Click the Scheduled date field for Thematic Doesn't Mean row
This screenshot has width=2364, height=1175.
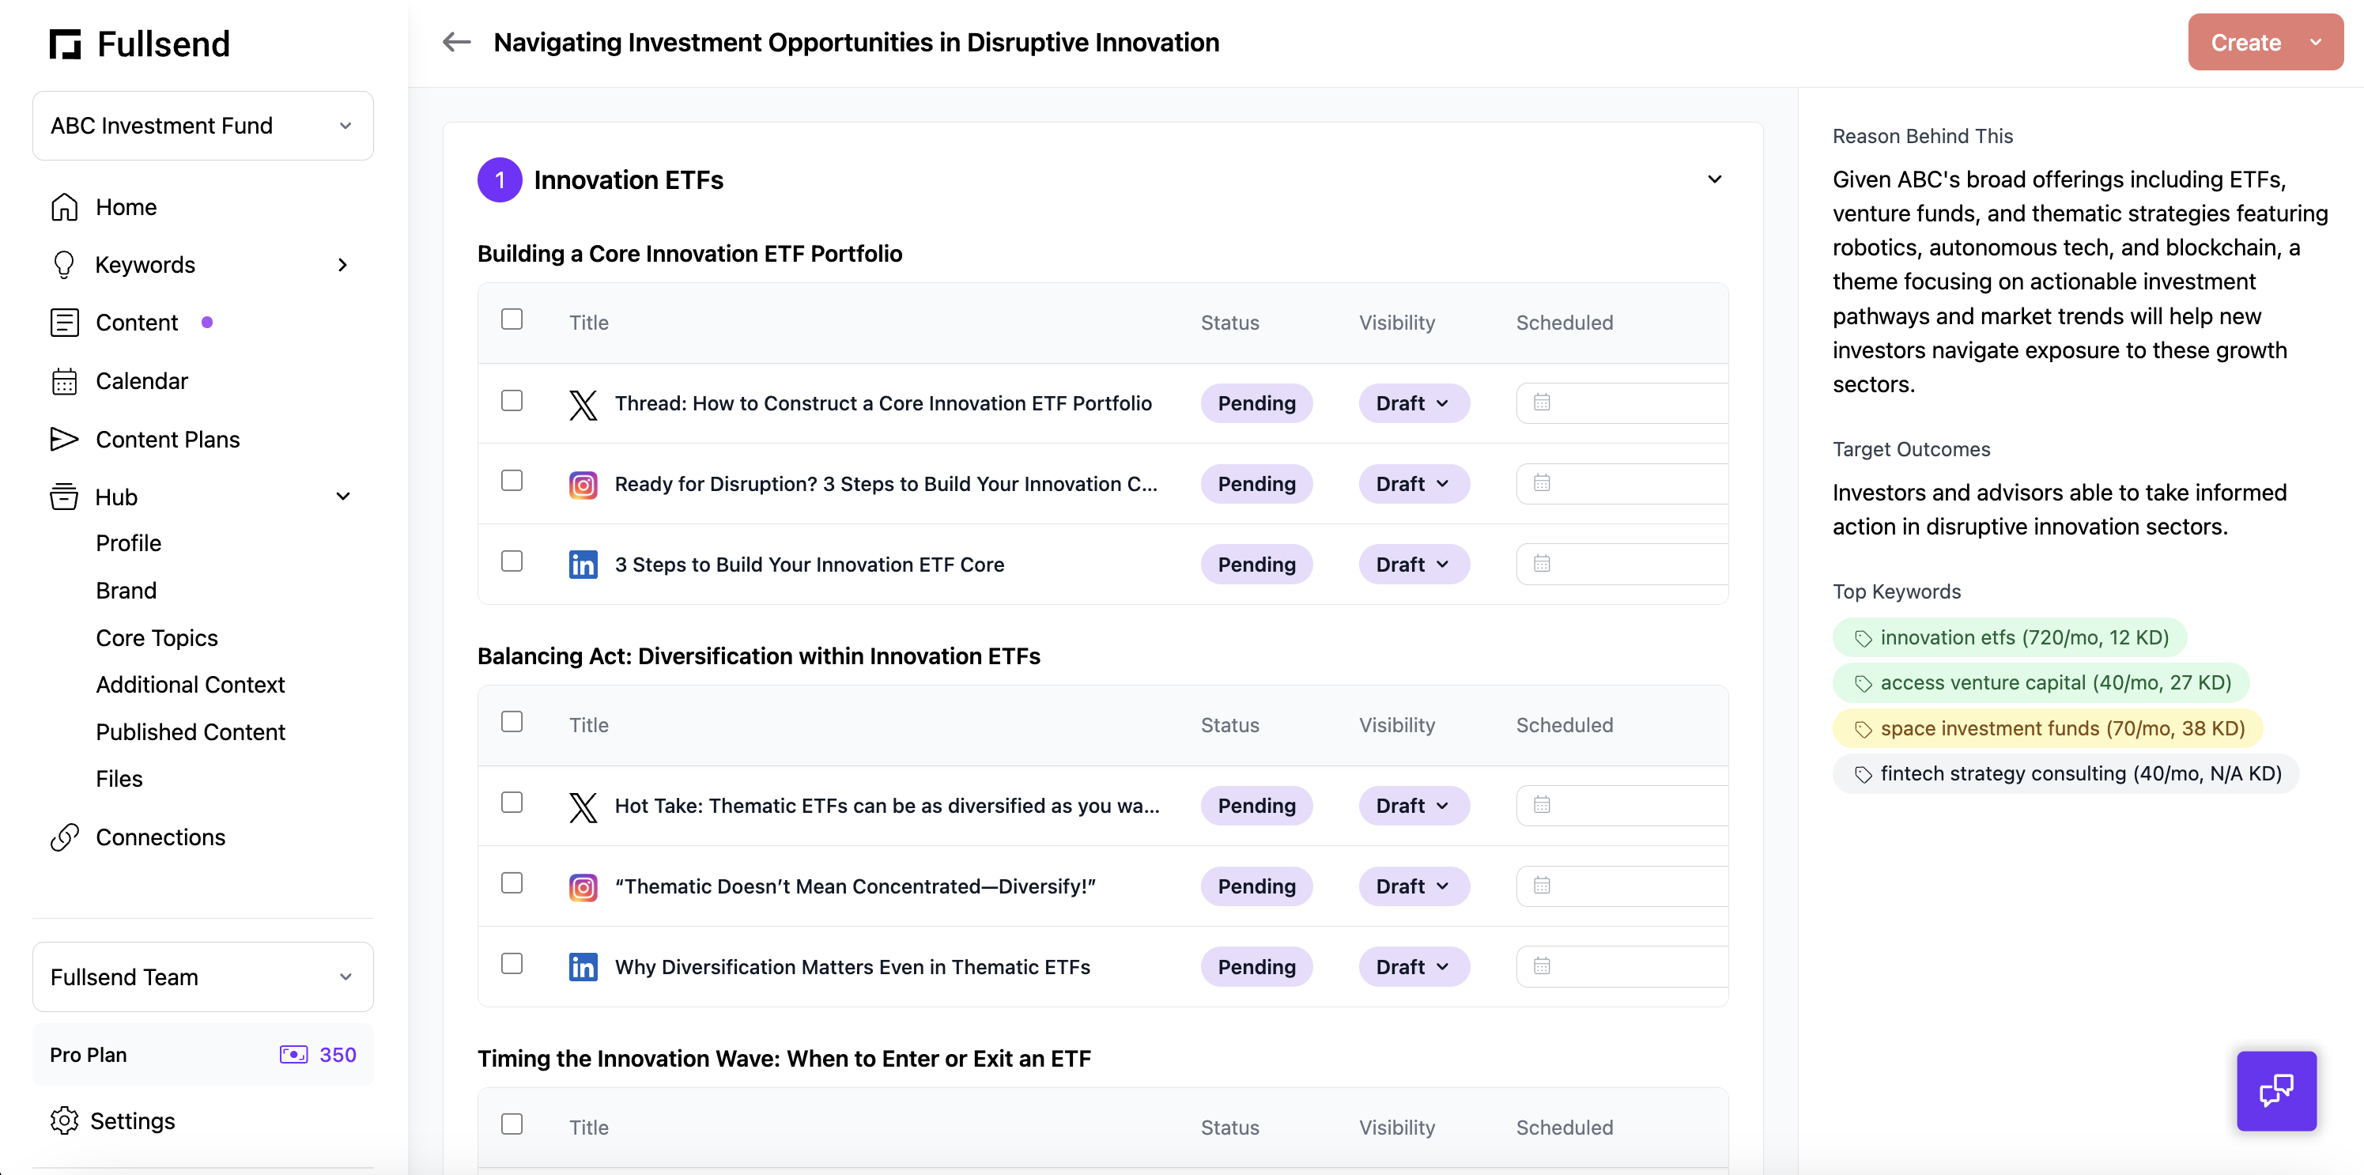pos(1622,886)
